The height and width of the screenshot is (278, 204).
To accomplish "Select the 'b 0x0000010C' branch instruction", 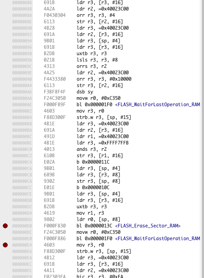I will [x=93, y=188].
